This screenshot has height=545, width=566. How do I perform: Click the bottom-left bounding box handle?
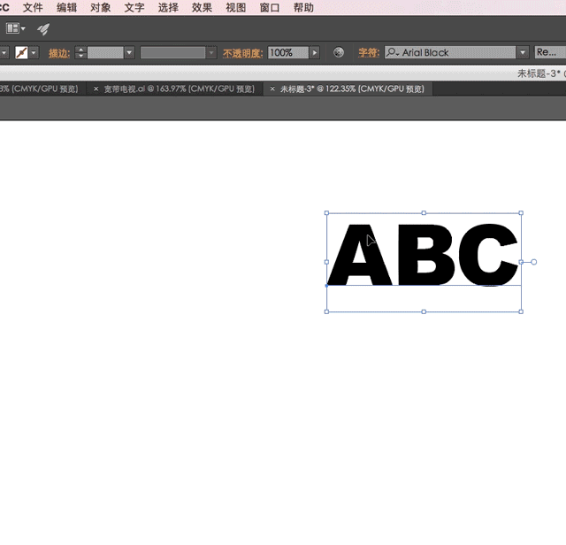click(x=326, y=311)
